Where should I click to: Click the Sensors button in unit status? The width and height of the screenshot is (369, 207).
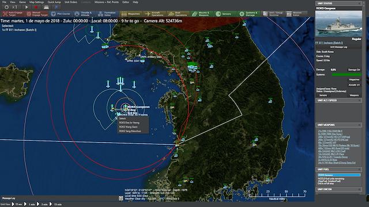click(x=323, y=95)
